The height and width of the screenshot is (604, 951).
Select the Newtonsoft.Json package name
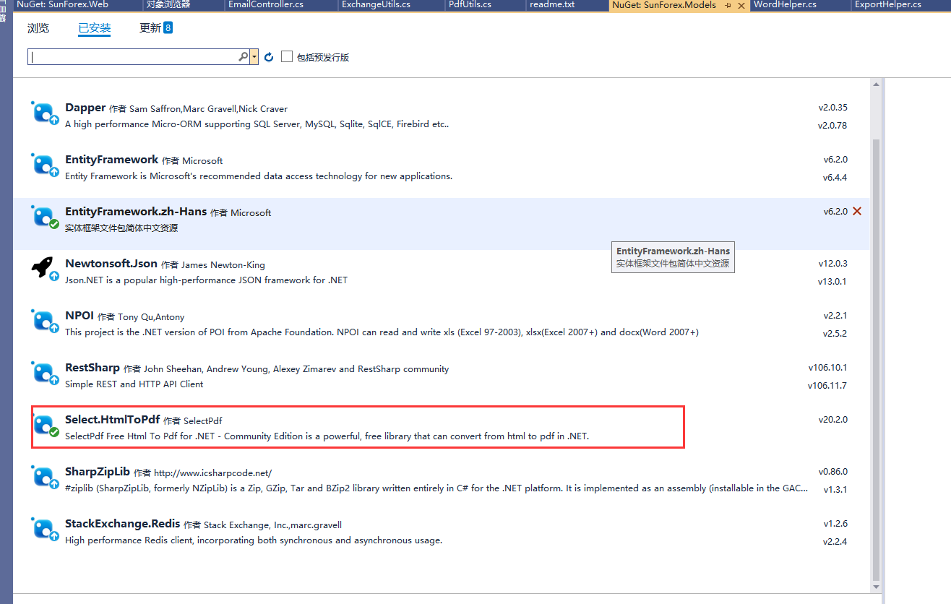click(x=111, y=264)
